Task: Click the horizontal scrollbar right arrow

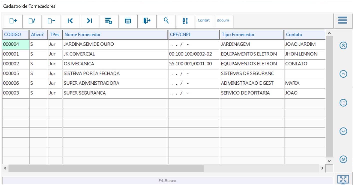Action: (x=322, y=168)
